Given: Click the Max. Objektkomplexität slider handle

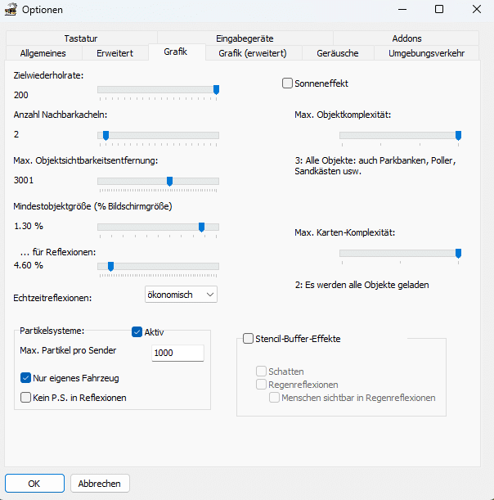Looking at the screenshot, I should point(458,136).
